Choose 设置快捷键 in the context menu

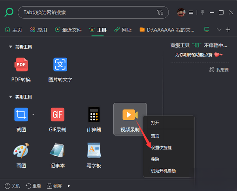point(169,148)
